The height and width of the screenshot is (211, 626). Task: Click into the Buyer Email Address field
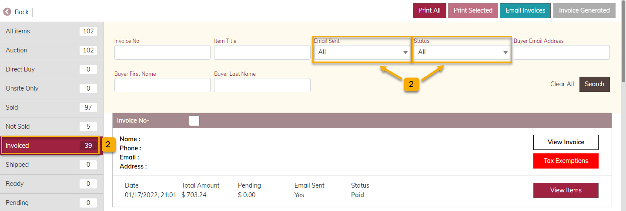coord(562,52)
